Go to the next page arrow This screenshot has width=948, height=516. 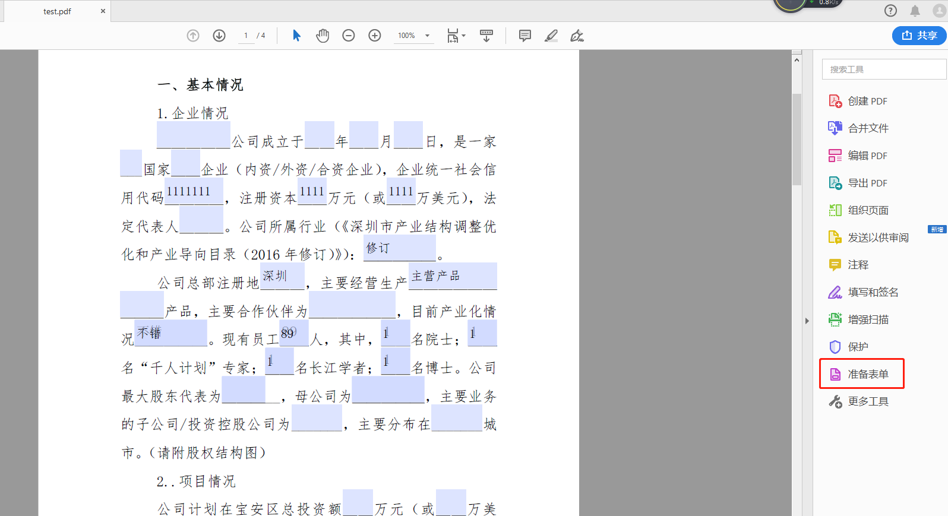point(219,36)
